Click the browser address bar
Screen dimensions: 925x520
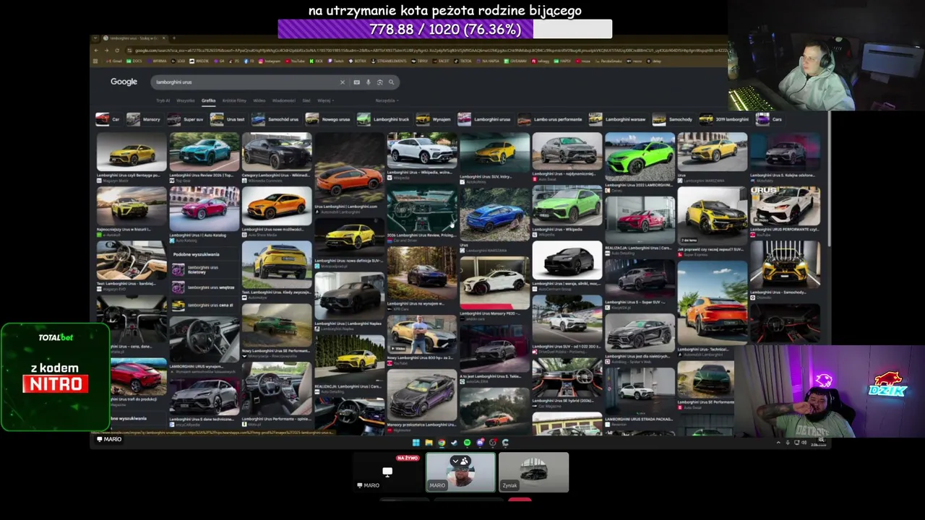point(426,50)
